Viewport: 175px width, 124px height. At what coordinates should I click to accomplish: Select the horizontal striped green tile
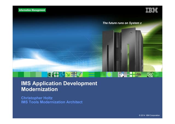(92, 74)
